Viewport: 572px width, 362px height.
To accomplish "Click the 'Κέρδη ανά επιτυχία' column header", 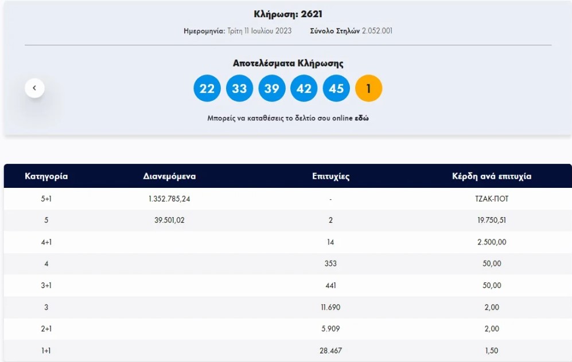I will (491, 176).
